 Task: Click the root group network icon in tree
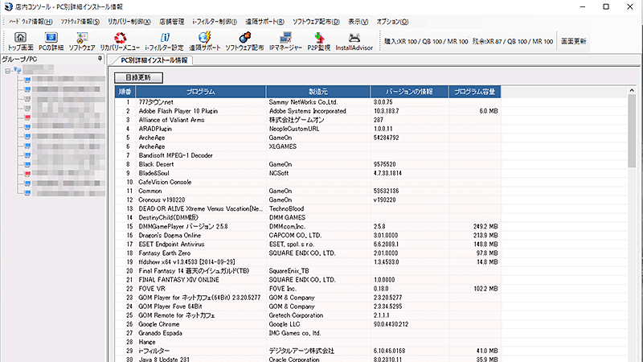point(17,70)
